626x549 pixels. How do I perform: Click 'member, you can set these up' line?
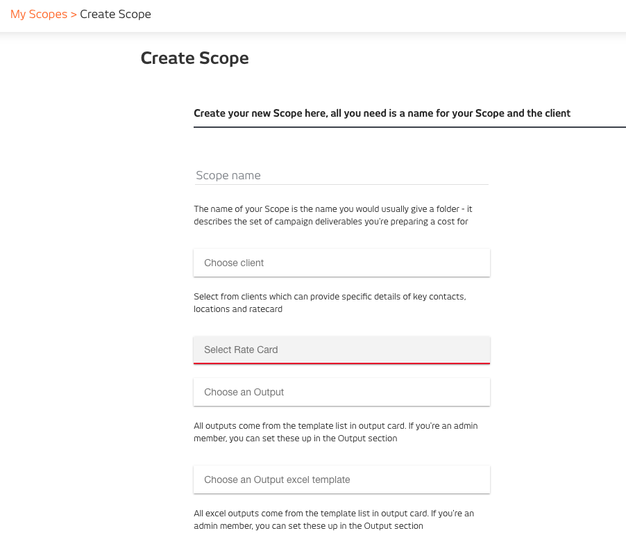[296, 439]
